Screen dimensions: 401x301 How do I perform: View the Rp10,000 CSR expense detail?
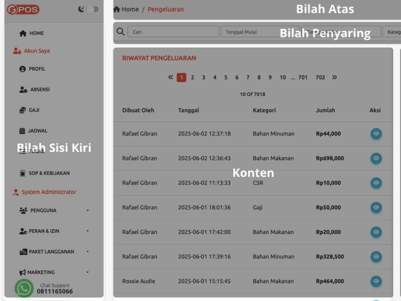coord(376,183)
